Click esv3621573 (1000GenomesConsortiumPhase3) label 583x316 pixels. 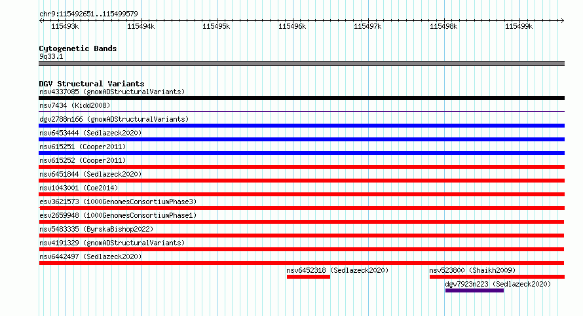[118, 202]
